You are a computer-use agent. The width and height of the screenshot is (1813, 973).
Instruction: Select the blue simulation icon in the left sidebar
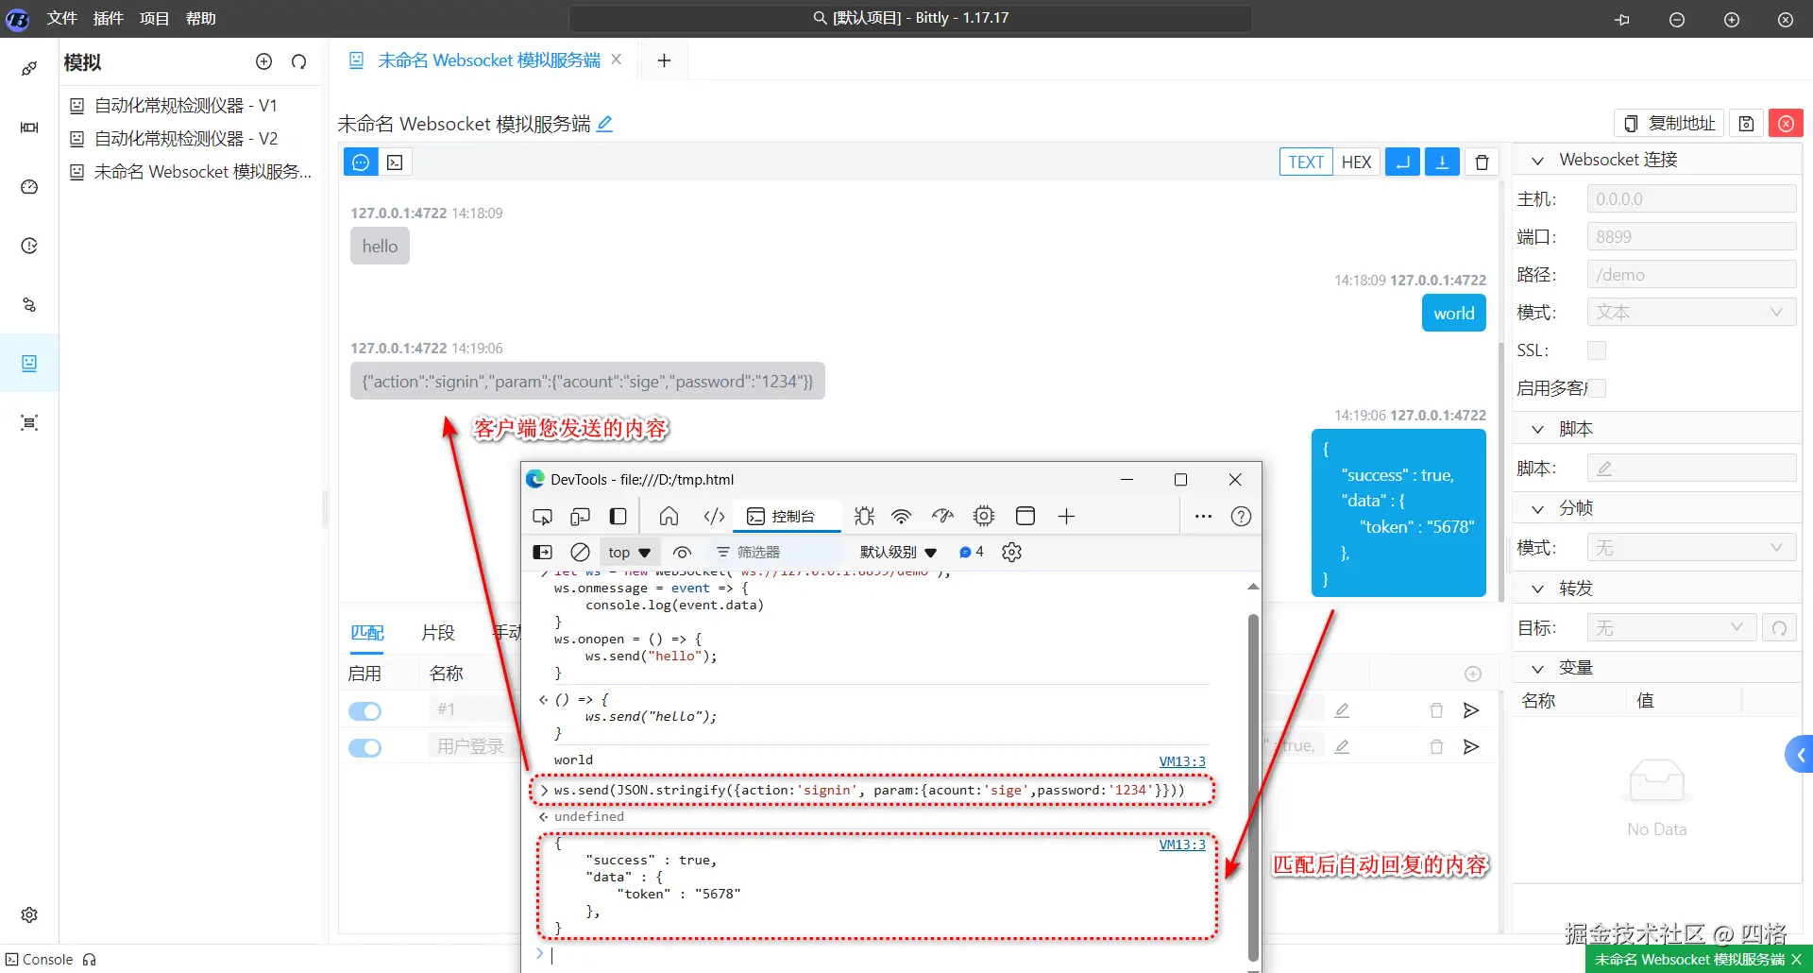[x=29, y=364]
